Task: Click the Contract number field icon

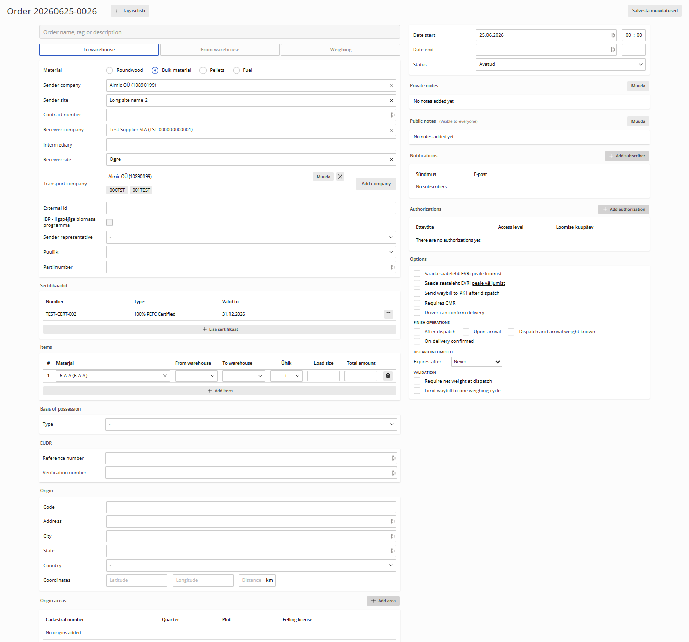Action: (x=392, y=115)
